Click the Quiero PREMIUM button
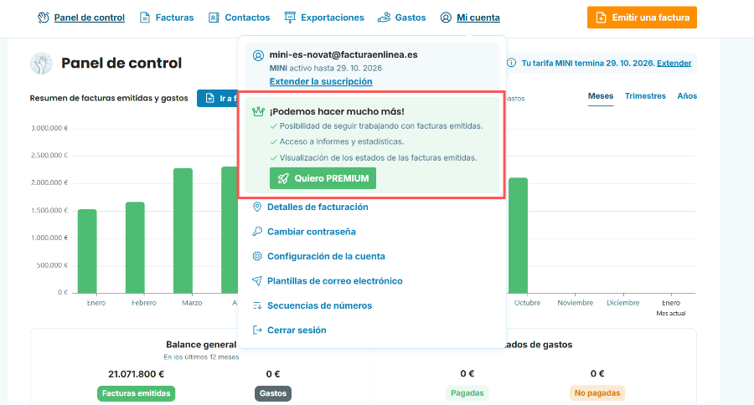Screen dimensions: 754x405 pos(323,179)
